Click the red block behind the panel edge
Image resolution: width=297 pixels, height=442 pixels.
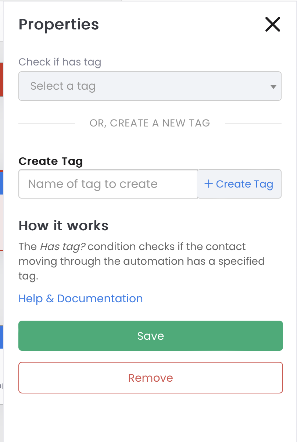pyautogui.click(x=1, y=79)
